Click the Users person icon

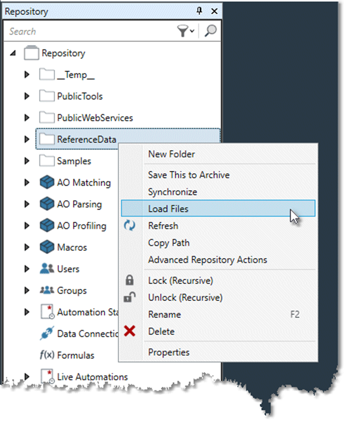47,268
